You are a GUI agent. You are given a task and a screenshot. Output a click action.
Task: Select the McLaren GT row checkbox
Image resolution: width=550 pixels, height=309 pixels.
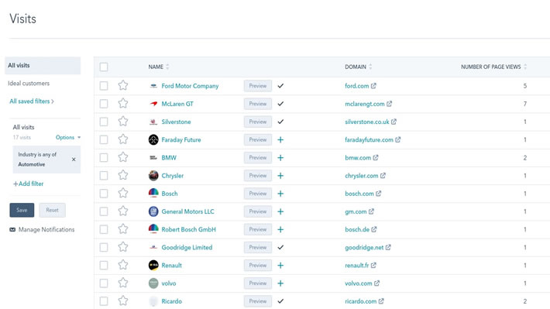pyautogui.click(x=104, y=104)
